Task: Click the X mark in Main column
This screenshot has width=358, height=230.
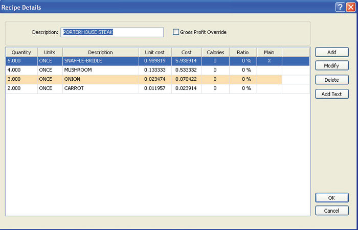Action: tap(269, 61)
